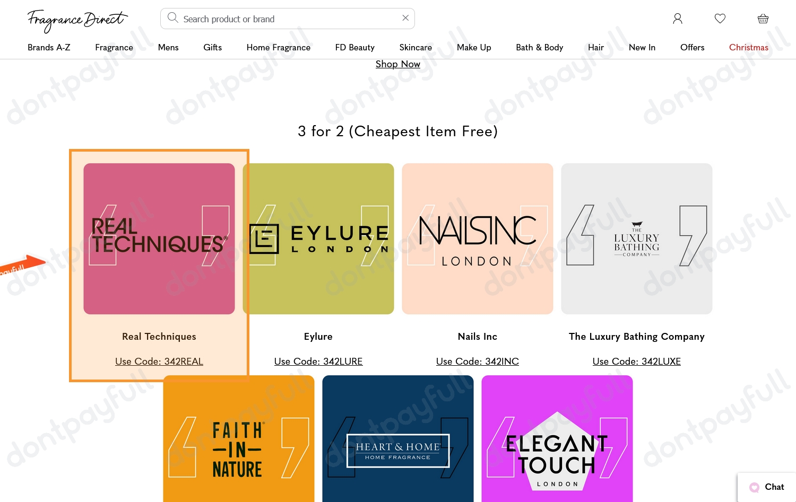Open the wishlist heart icon
The height and width of the screenshot is (502, 796).
(x=720, y=19)
